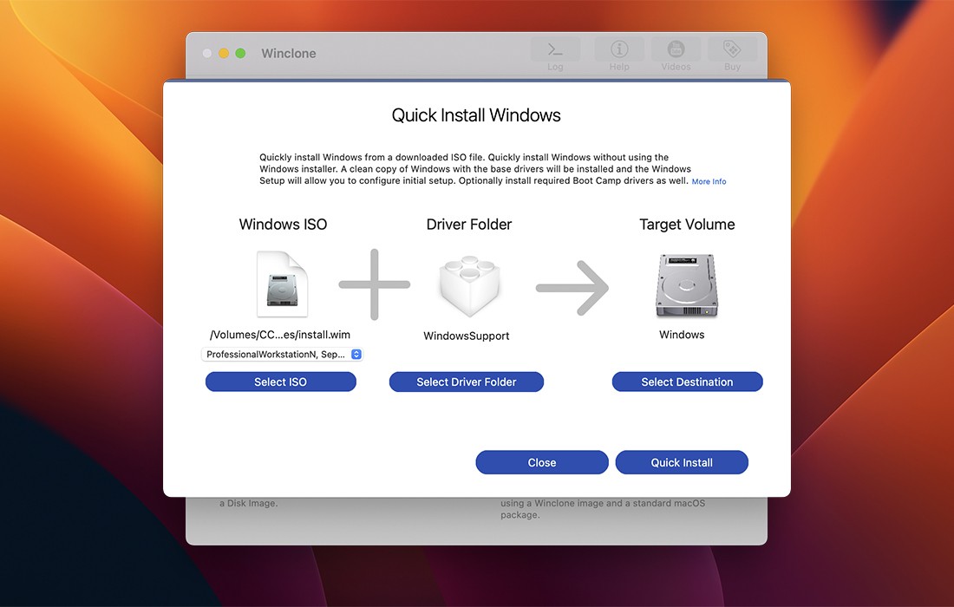The height and width of the screenshot is (607, 954).
Task: Expand the Windows edition selector stepper arrows
Action: pos(356,354)
